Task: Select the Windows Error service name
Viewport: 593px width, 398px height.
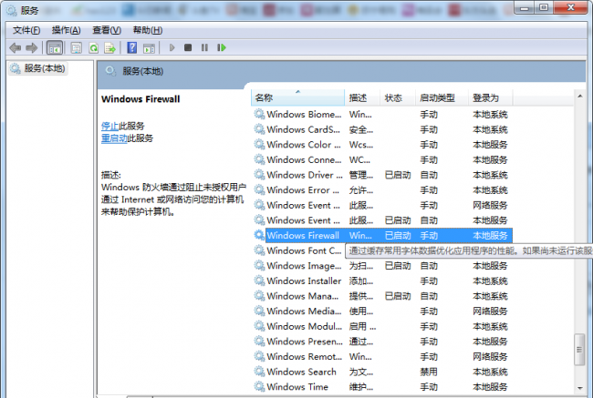Action: [x=303, y=190]
